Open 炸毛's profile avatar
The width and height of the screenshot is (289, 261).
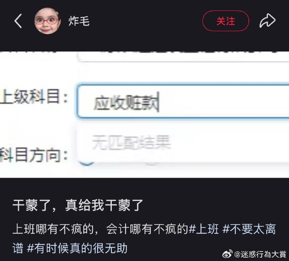(x=47, y=21)
